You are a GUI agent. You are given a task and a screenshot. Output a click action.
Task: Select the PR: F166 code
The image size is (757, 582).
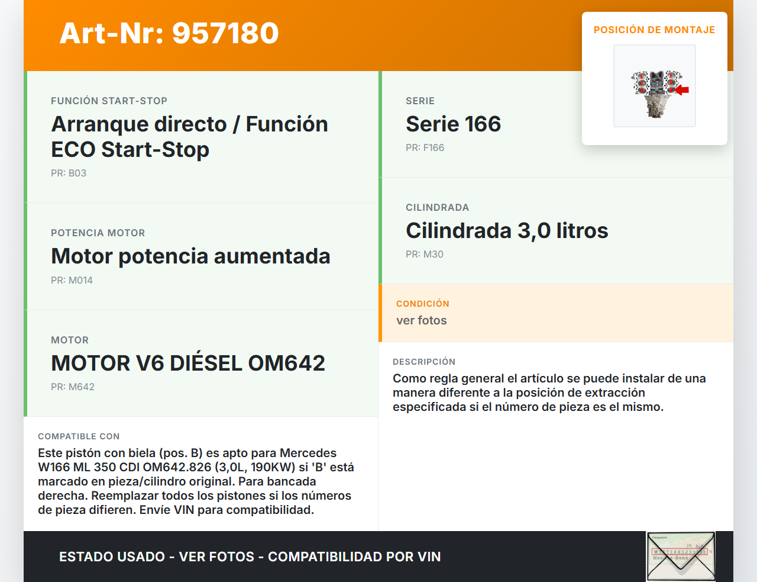(425, 147)
